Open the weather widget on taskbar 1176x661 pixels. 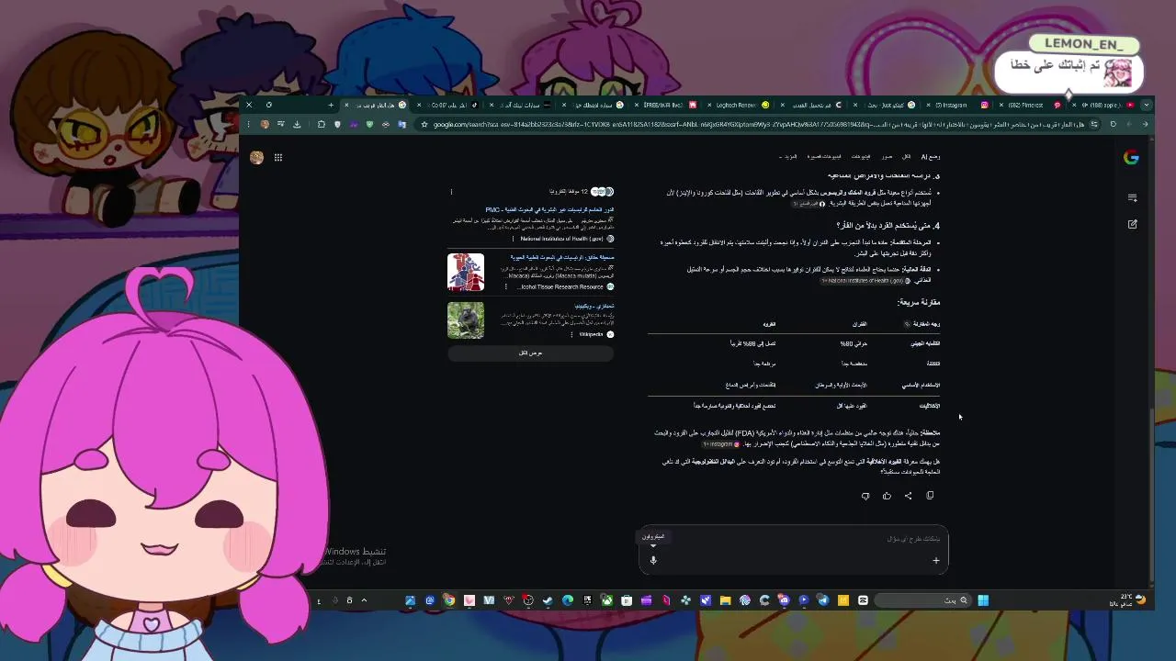(1127, 600)
